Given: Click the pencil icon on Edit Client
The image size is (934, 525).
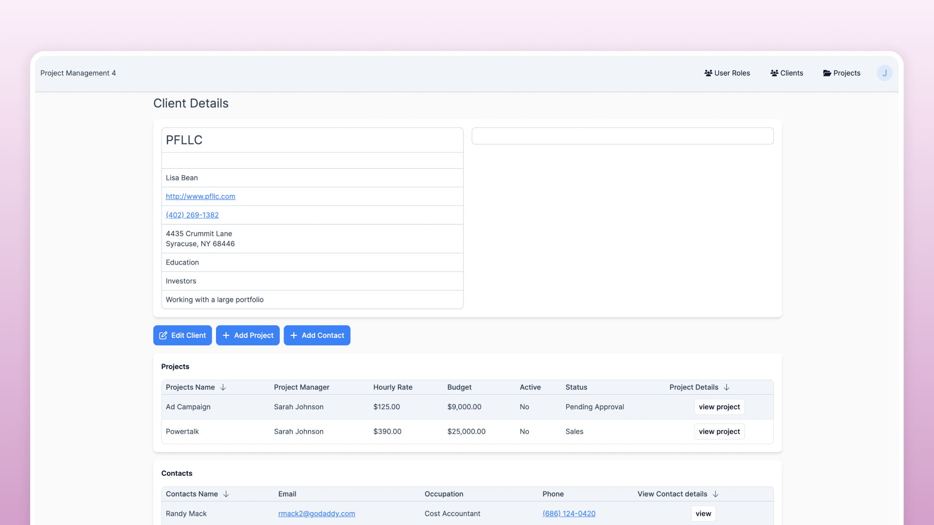Looking at the screenshot, I should point(163,335).
